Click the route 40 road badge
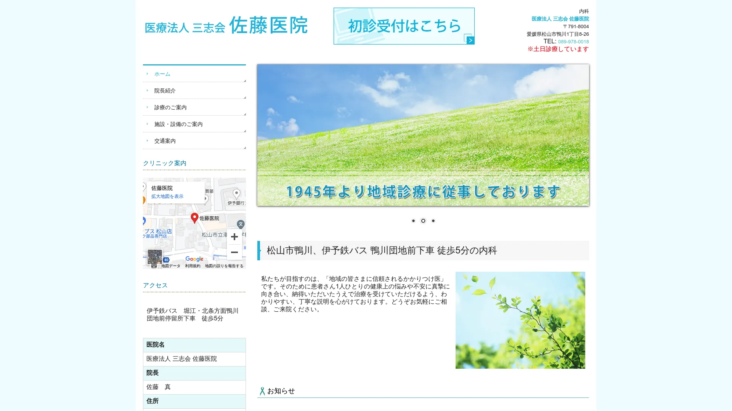This screenshot has width=732, height=411. pyautogui.click(x=166, y=260)
